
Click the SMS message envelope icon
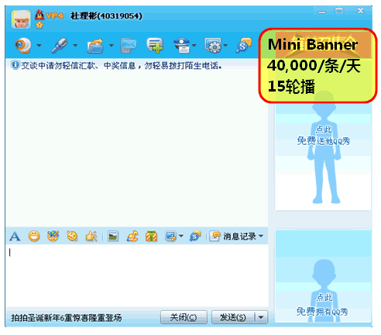[129, 46]
